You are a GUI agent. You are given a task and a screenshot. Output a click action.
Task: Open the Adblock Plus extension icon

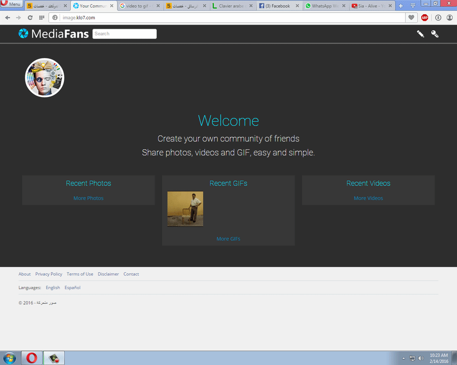[x=425, y=18]
